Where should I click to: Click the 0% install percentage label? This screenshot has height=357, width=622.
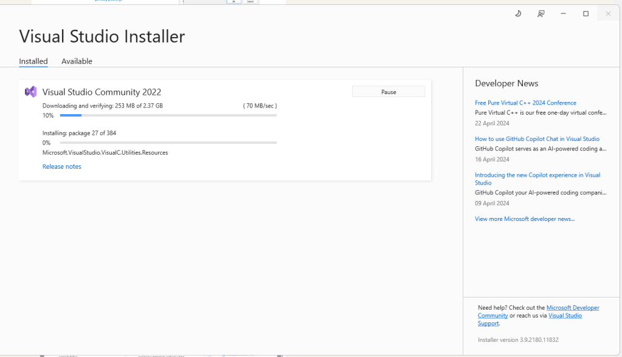[x=46, y=143]
